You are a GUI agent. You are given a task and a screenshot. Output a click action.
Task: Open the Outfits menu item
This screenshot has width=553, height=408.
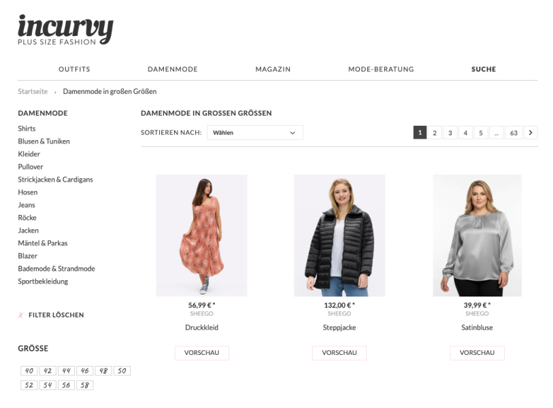(x=74, y=69)
